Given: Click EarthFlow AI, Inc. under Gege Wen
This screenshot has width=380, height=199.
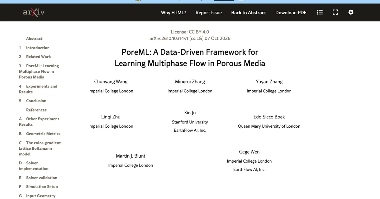Looking at the screenshot, I should pos(249,169).
